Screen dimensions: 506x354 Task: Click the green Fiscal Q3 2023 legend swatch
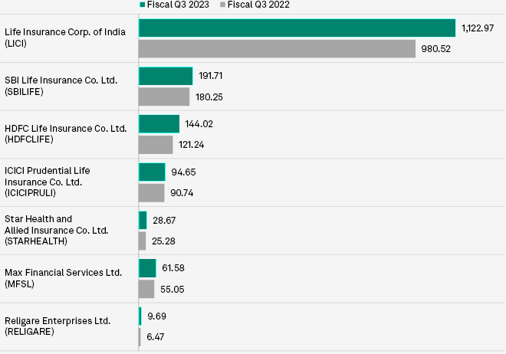pyautogui.click(x=143, y=5)
